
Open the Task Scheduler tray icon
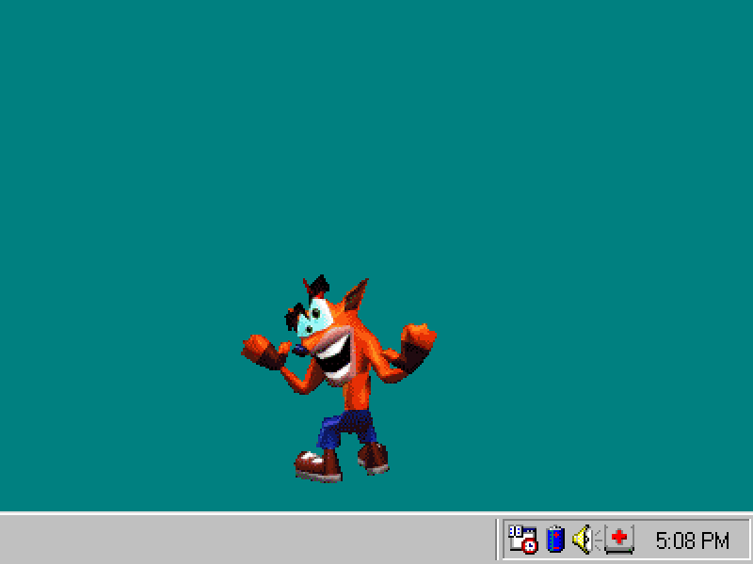(x=523, y=540)
